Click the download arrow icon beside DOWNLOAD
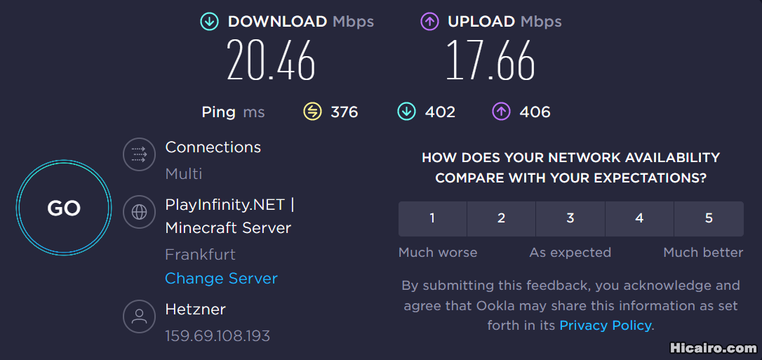Image resolution: width=762 pixels, height=360 pixels. pos(209,22)
